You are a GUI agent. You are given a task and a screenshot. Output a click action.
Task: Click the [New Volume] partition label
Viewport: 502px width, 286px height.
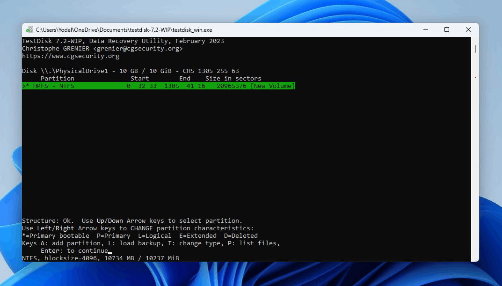273,86
